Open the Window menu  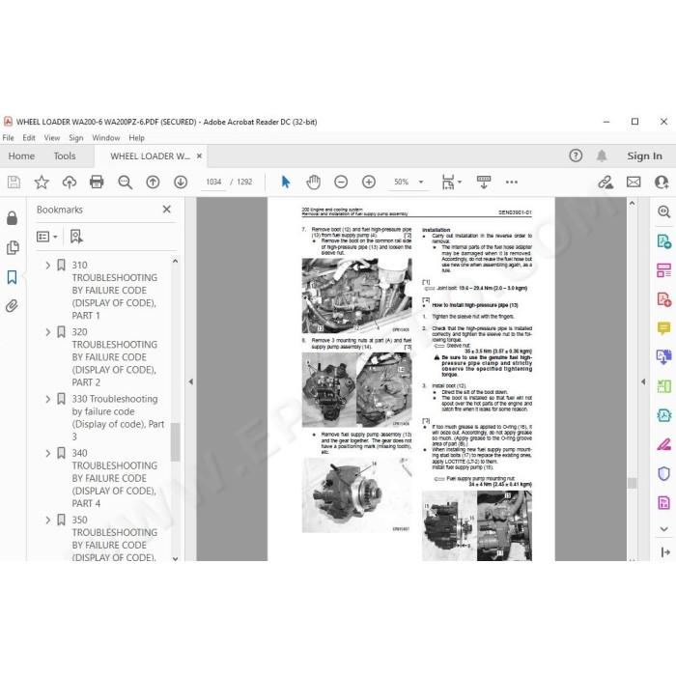pyautogui.click(x=105, y=138)
